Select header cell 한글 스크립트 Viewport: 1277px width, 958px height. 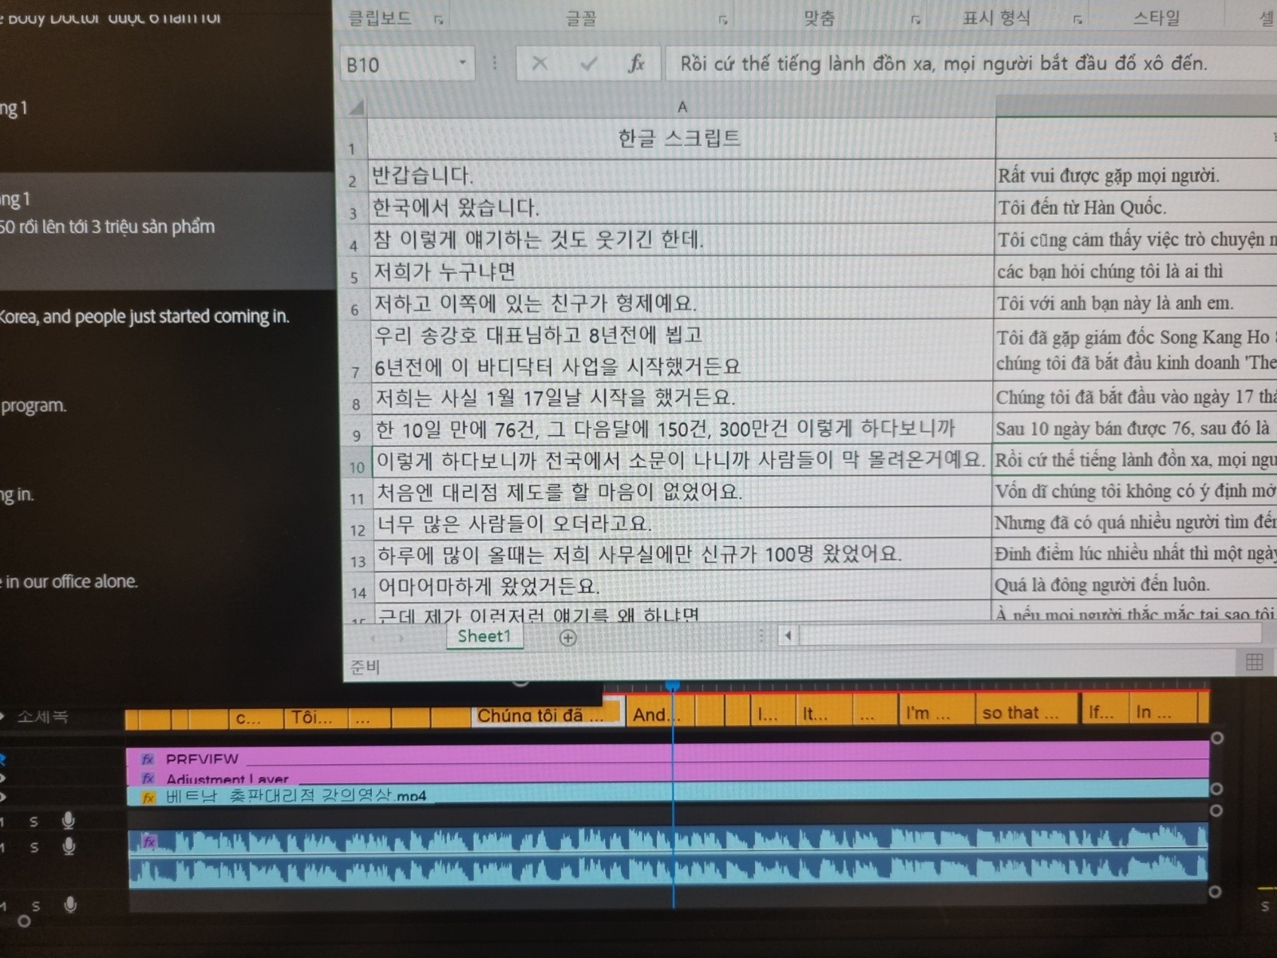(x=681, y=138)
